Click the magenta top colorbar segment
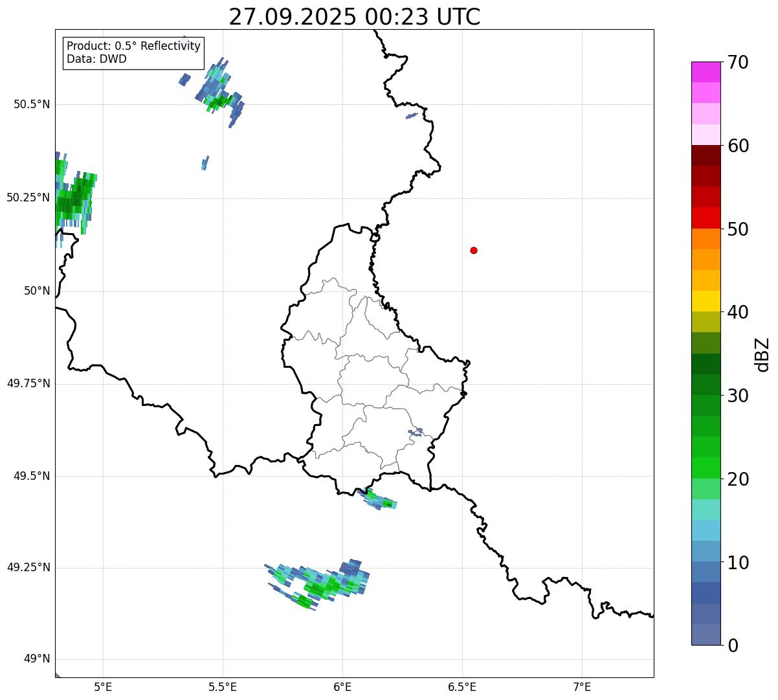 pos(706,72)
